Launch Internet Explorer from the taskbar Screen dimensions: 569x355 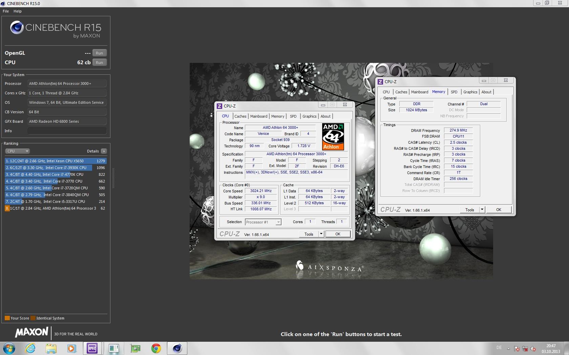(30, 348)
